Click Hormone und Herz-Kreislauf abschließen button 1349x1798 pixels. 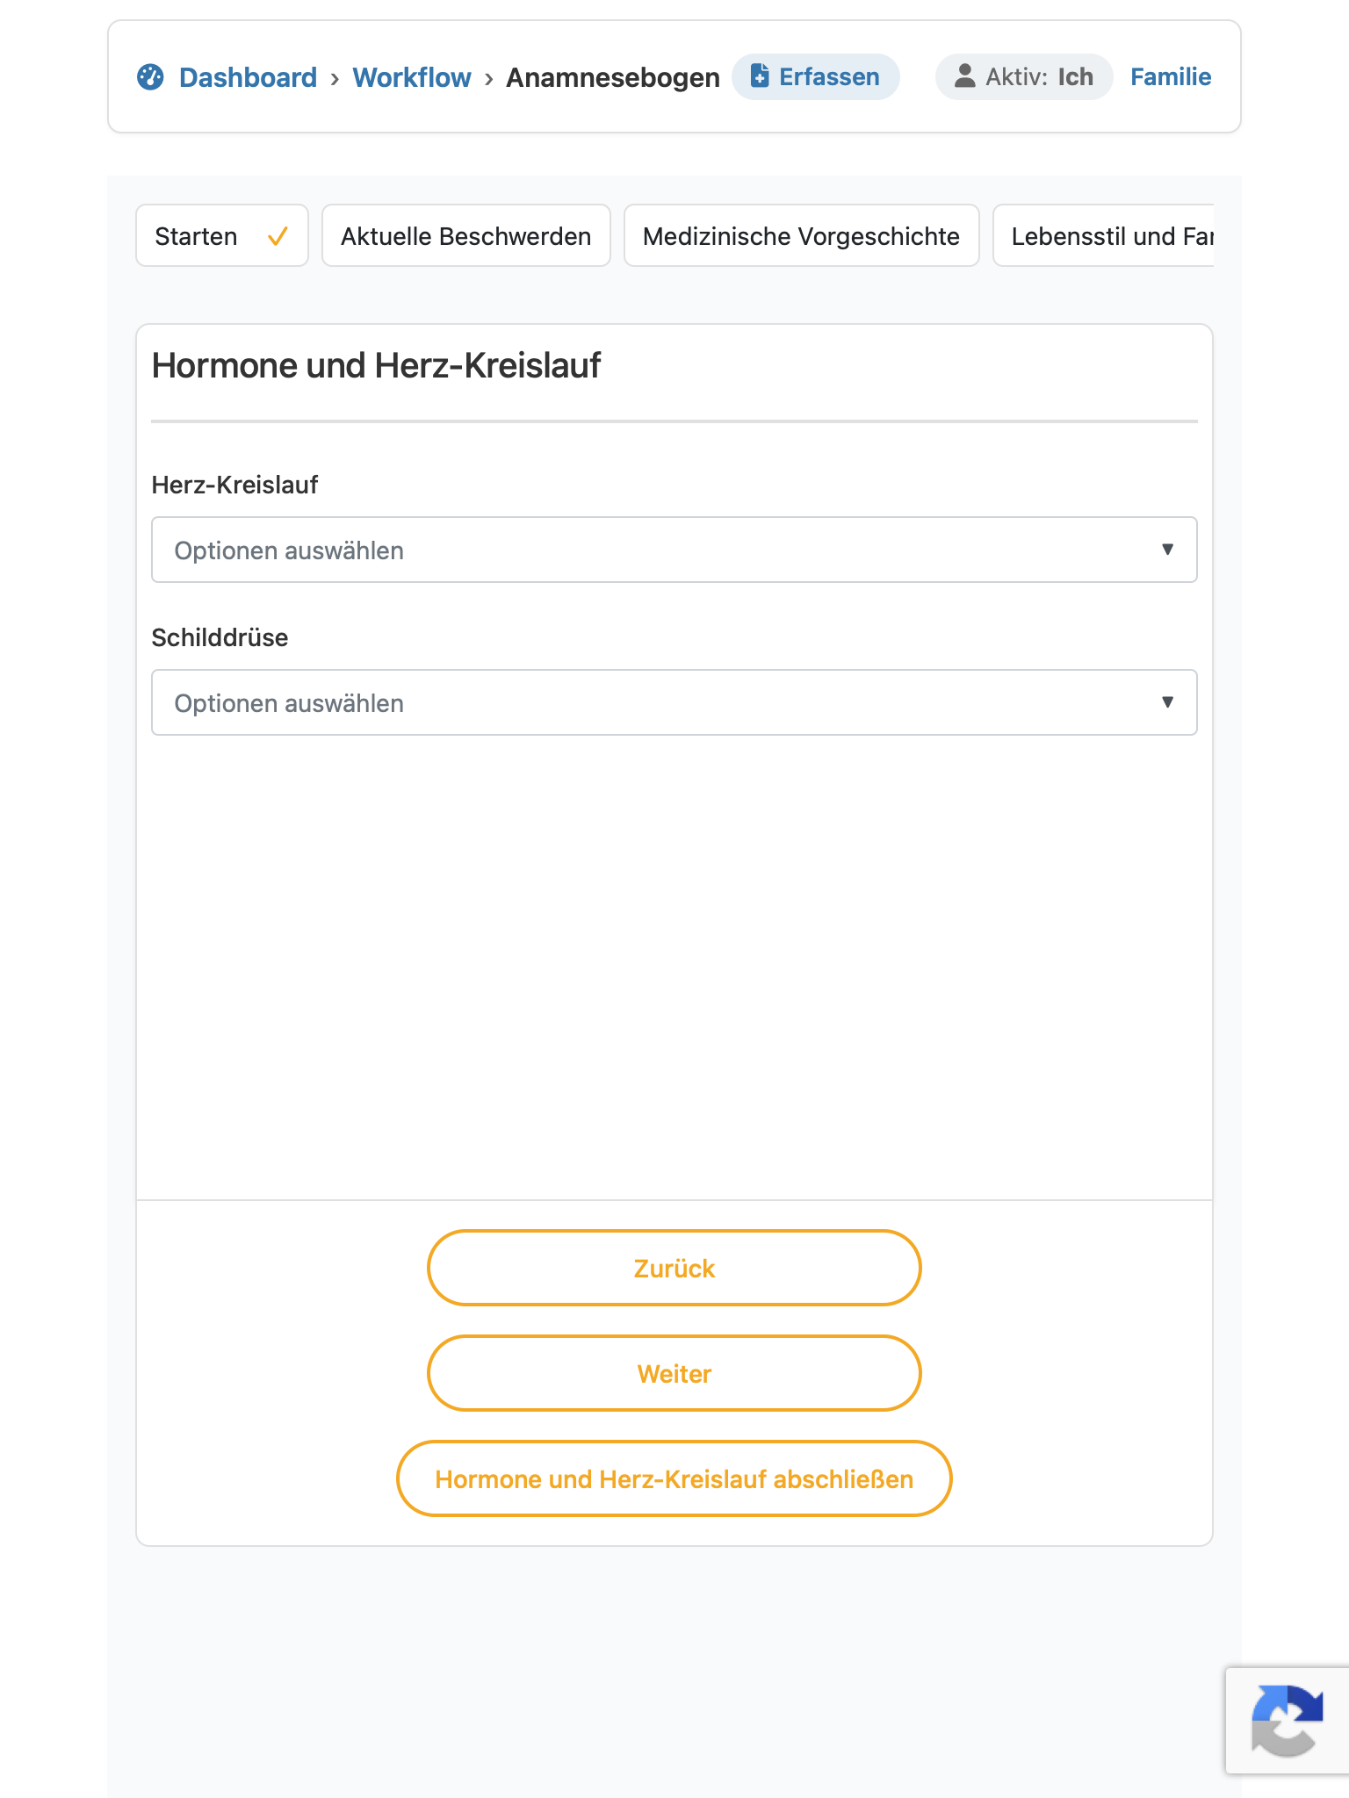coord(674,1478)
